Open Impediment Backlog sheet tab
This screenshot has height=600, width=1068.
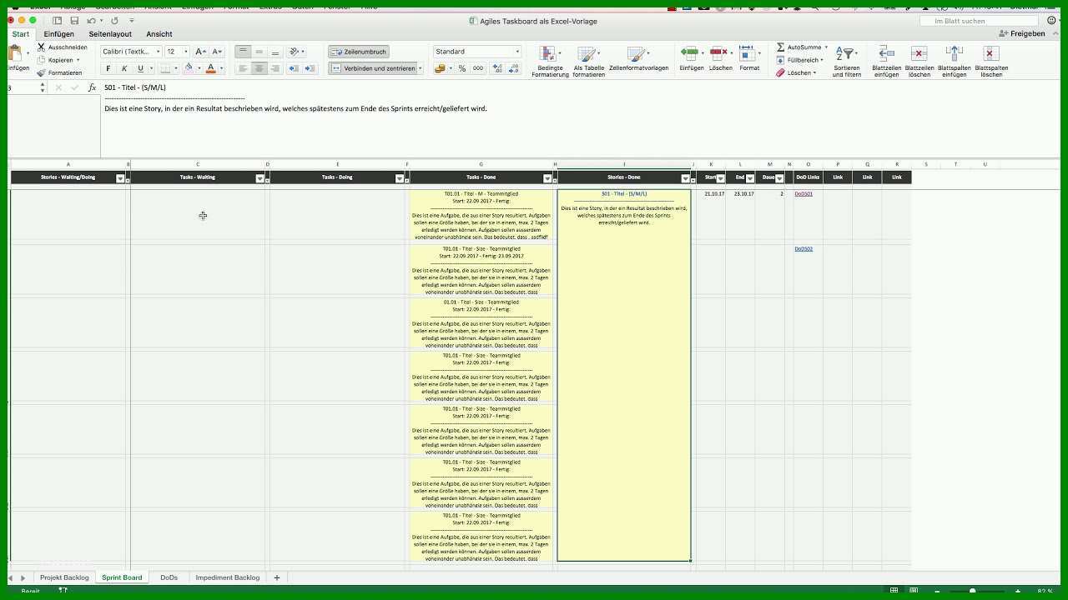tap(227, 577)
